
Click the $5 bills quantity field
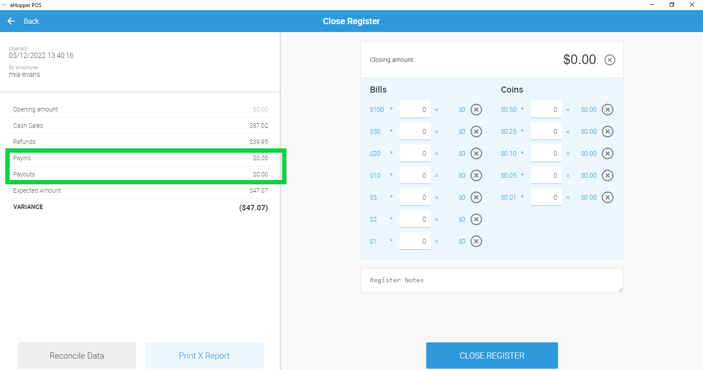pos(415,197)
